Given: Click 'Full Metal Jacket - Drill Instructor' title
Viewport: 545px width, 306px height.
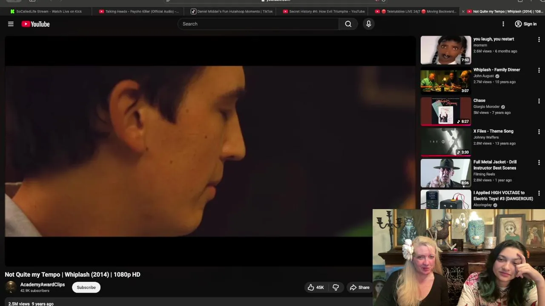Looking at the screenshot, I should tap(495, 165).
